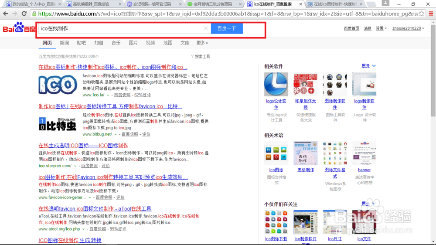Open the logo设计软件 blue icon
The height and width of the screenshot is (245, 436).
276,84
